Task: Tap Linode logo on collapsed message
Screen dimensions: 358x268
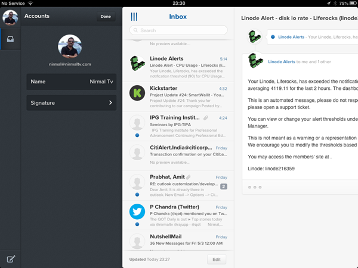Action: 255,36
